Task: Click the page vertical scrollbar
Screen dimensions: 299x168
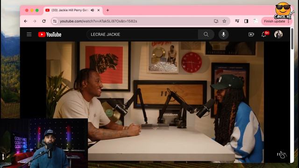Action: click(x=292, y=39)
